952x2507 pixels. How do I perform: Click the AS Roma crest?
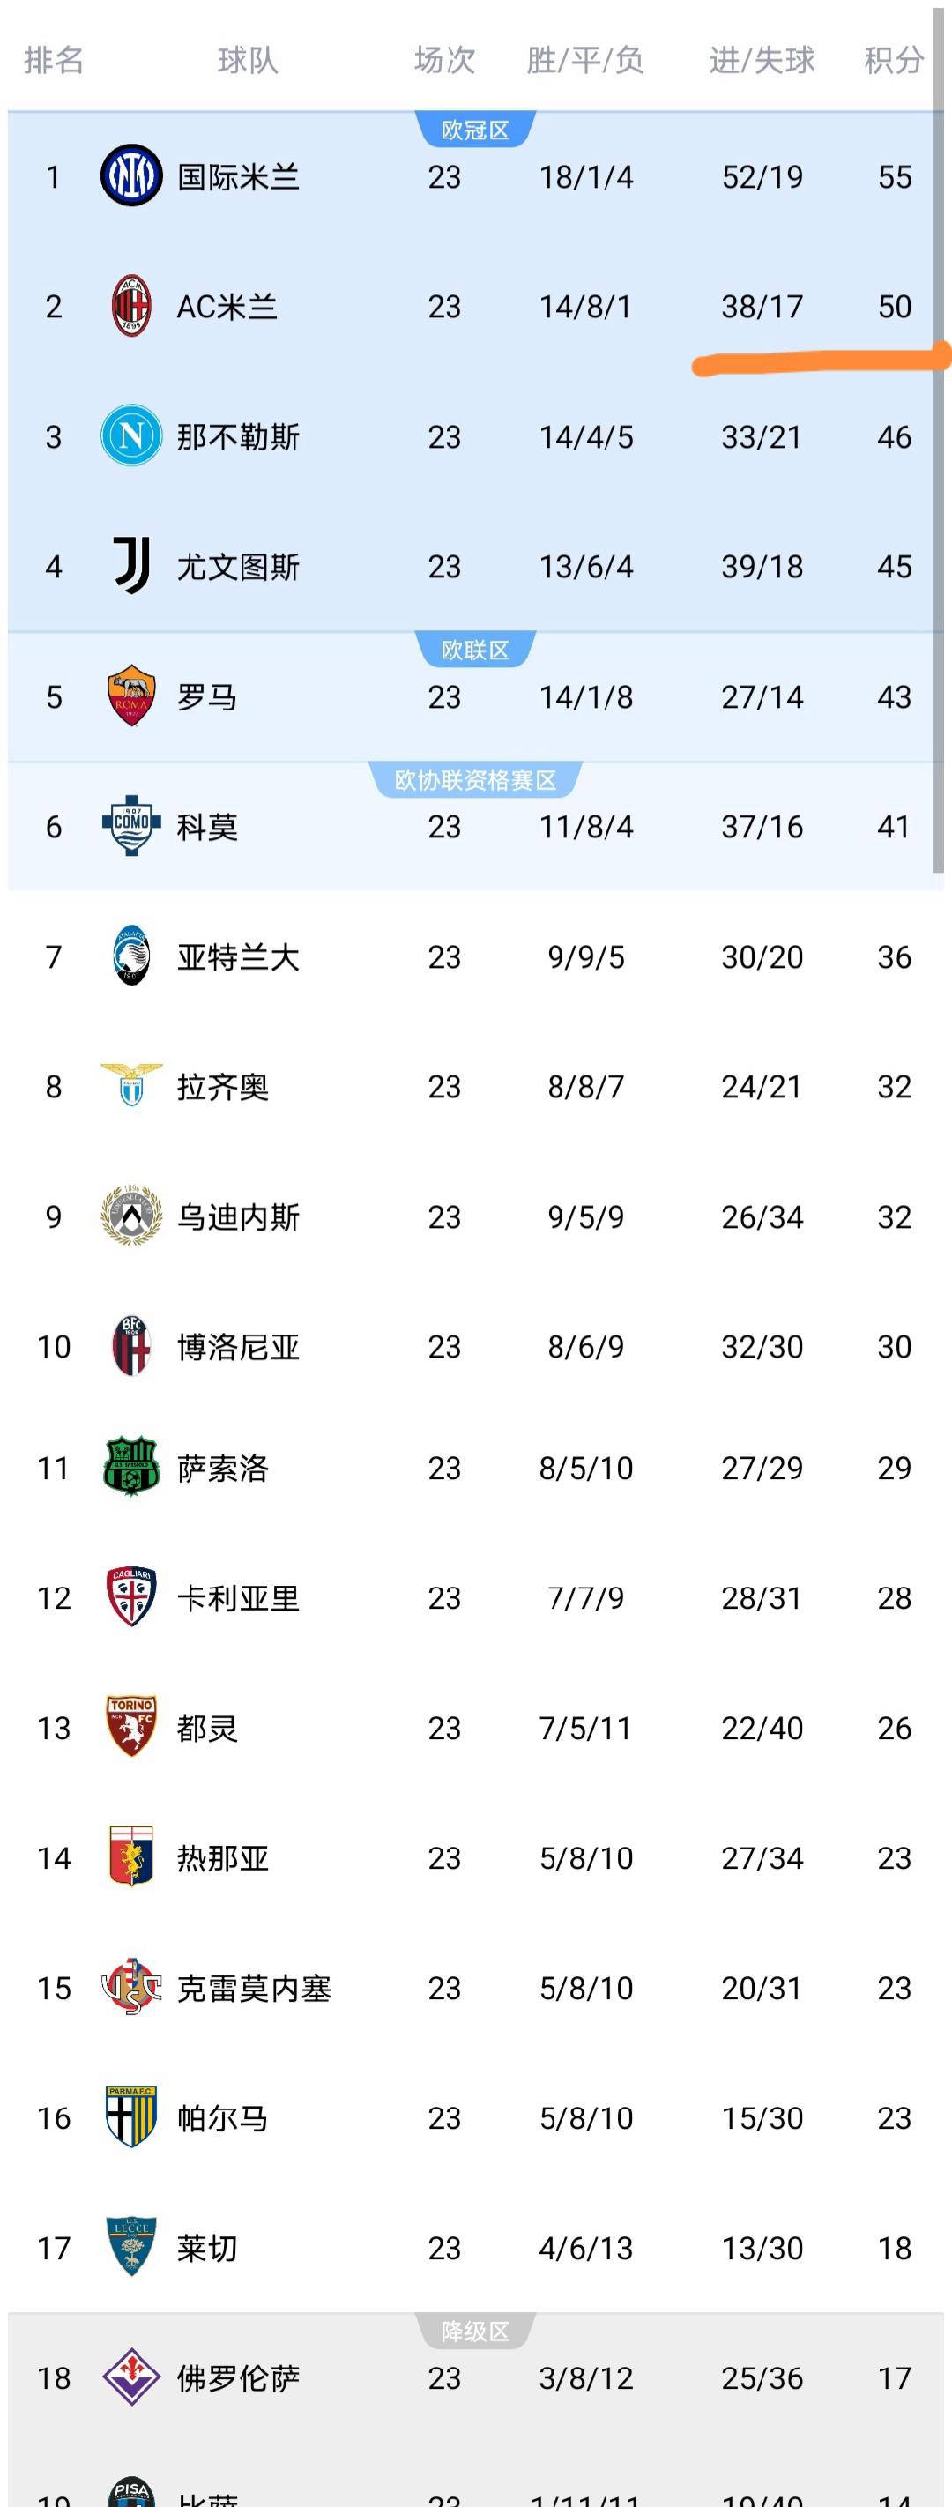[x=131, y=696]
